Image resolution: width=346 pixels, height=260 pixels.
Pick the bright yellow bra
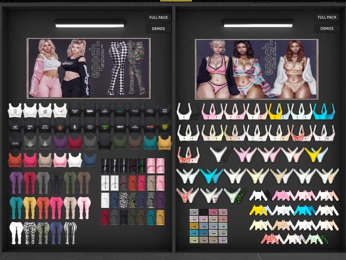(x=275, y=111)
